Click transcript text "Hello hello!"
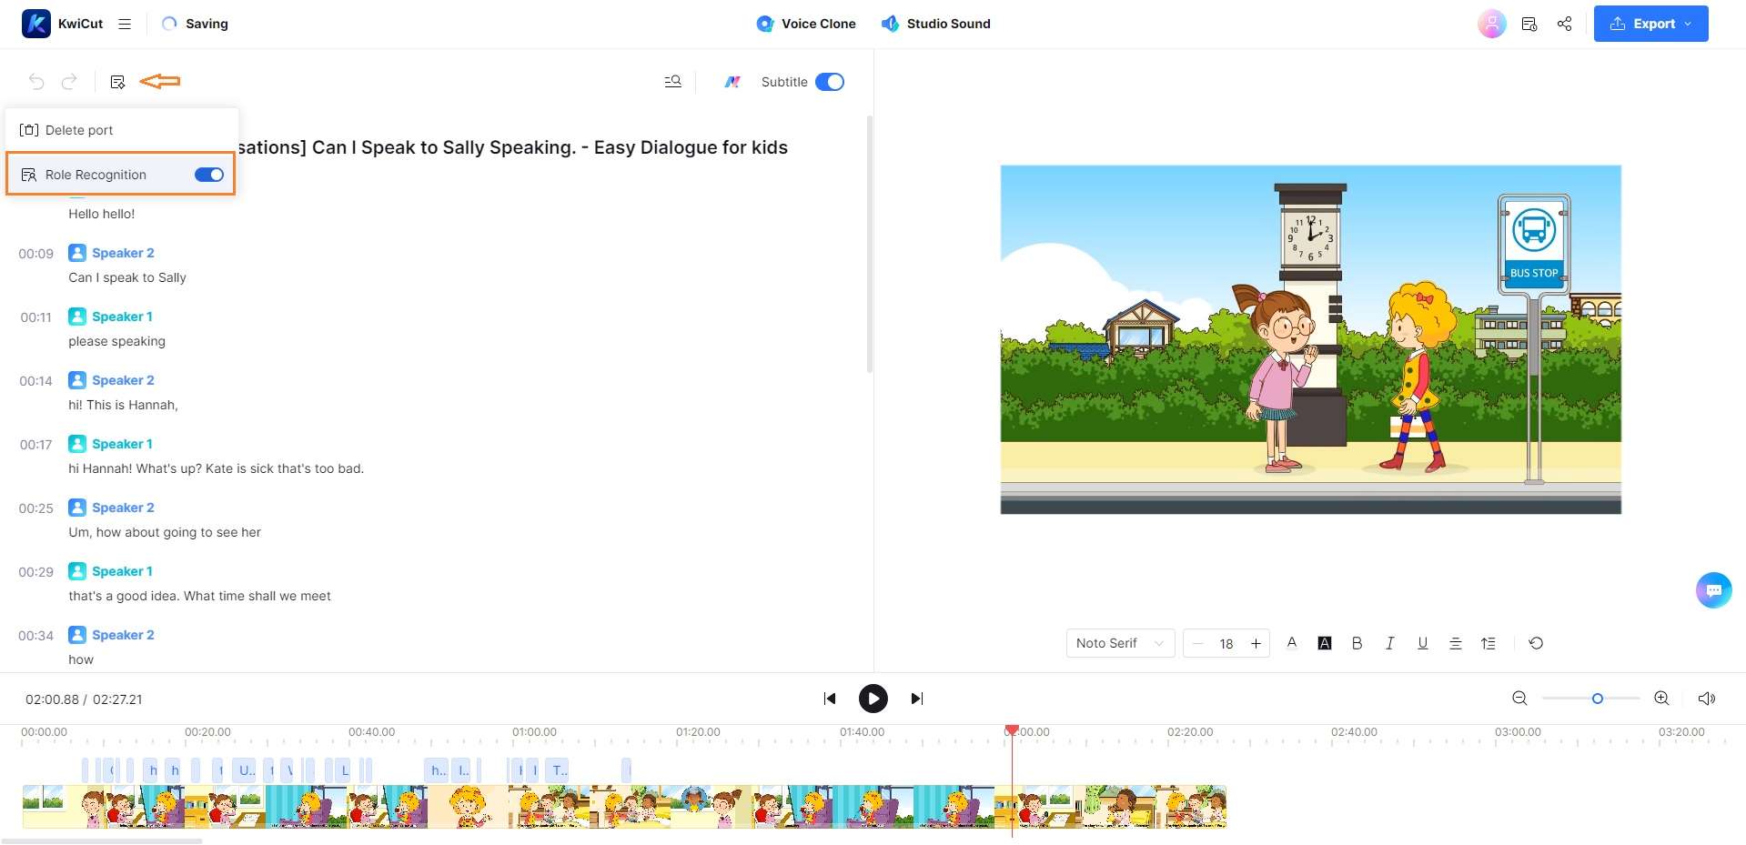The image size is (1746, 845). (x=102, y=214)
